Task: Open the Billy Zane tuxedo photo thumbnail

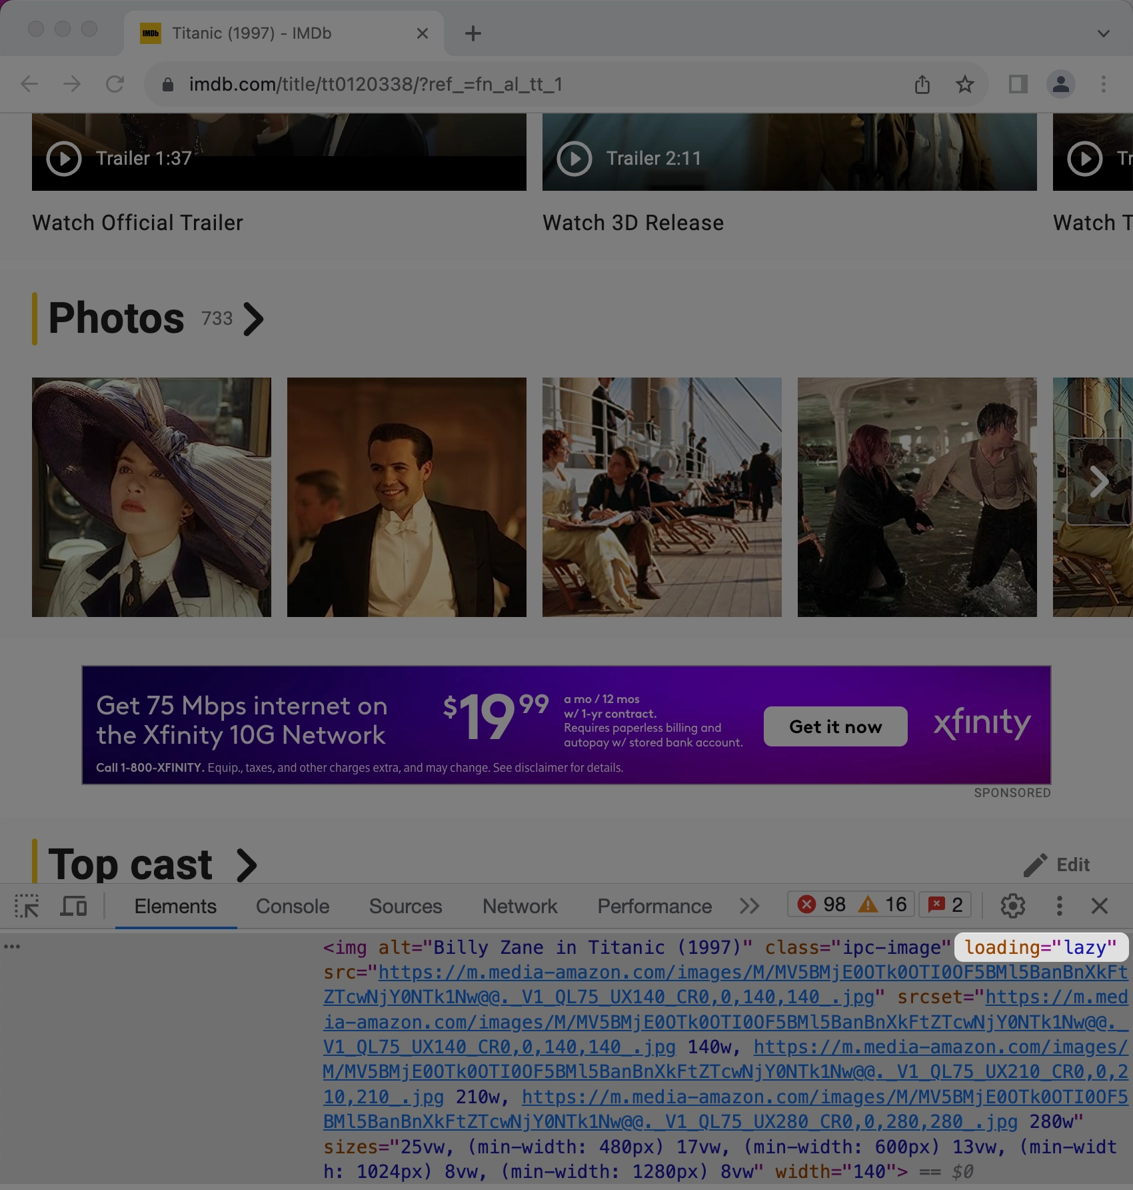Action: [407, 497]
